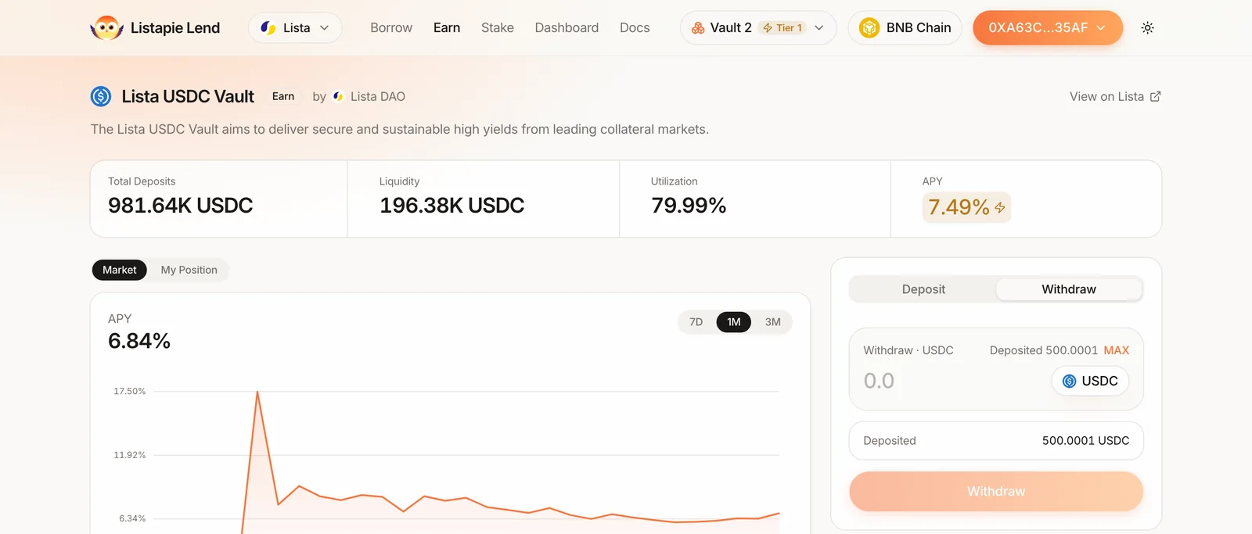Click the Liquidity value 196.38K USDC
The height and width of the screenshot is (534, 1252).
(452, 206)
